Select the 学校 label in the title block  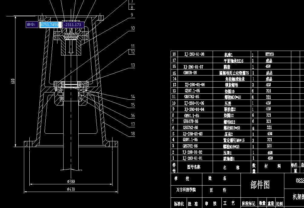pyautogui.click(x=182, y=178)
